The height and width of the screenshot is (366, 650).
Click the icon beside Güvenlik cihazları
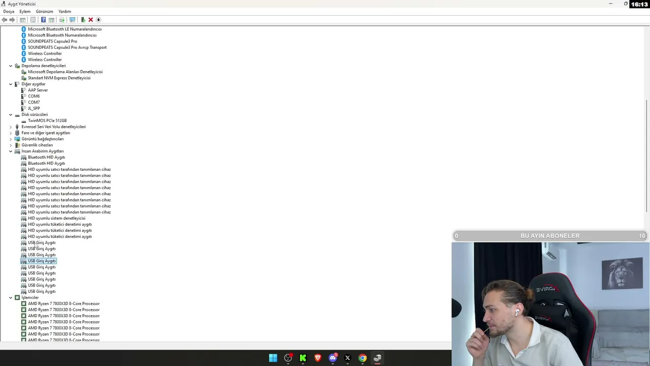17,145
